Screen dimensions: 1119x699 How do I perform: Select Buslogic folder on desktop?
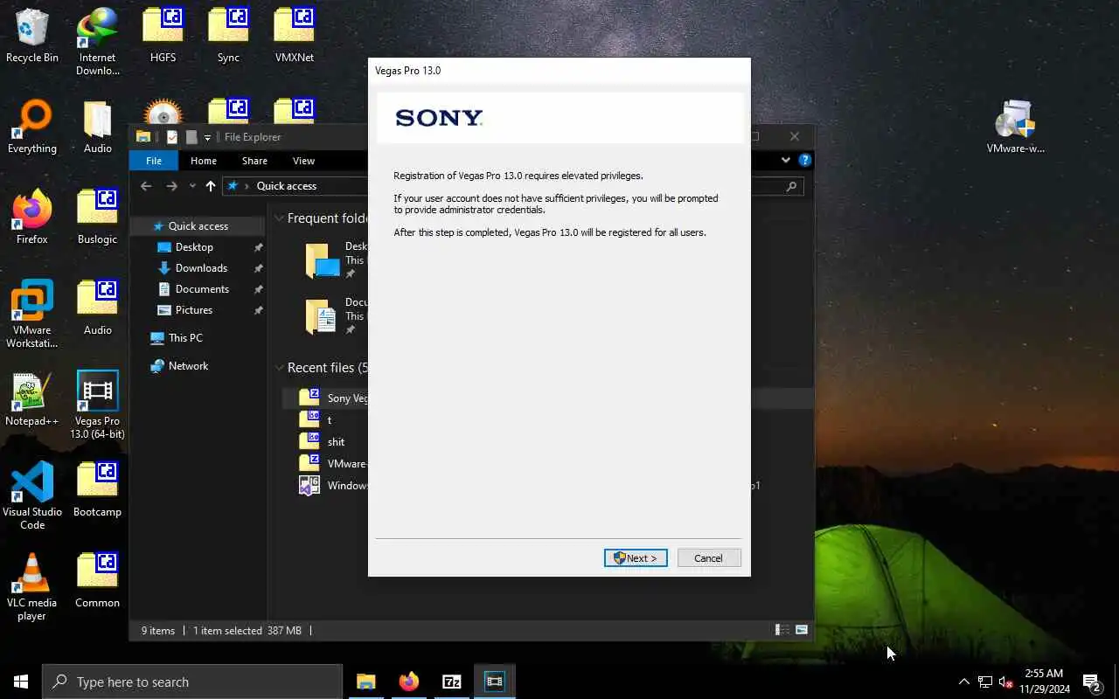click(x=97, y=218)
